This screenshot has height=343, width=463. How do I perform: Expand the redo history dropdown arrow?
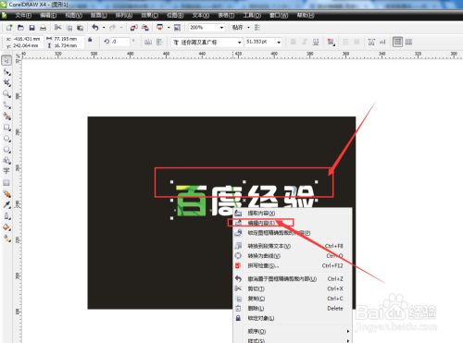(x=121, y=28)
